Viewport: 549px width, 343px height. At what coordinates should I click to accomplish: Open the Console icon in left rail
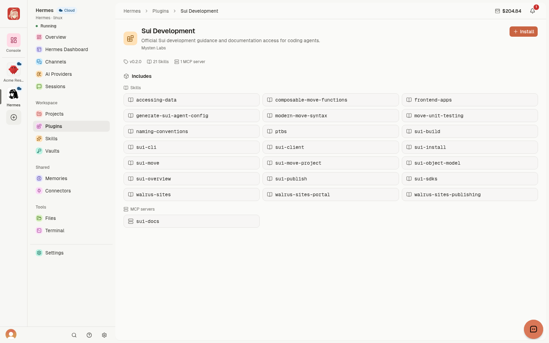(13, 40)
